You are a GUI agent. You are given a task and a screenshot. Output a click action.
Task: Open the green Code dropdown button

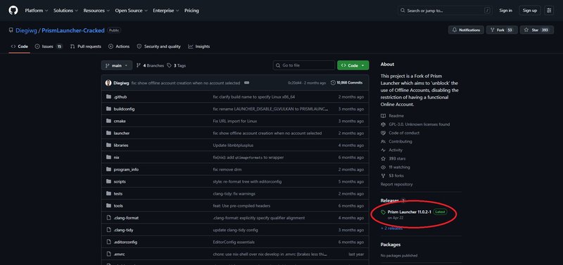click(x=353, y=65)
